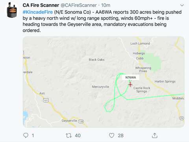This screenshot has width=189, height=142.
Task: Open the 10m timestamp link
Action: click(x=106, y=5)
